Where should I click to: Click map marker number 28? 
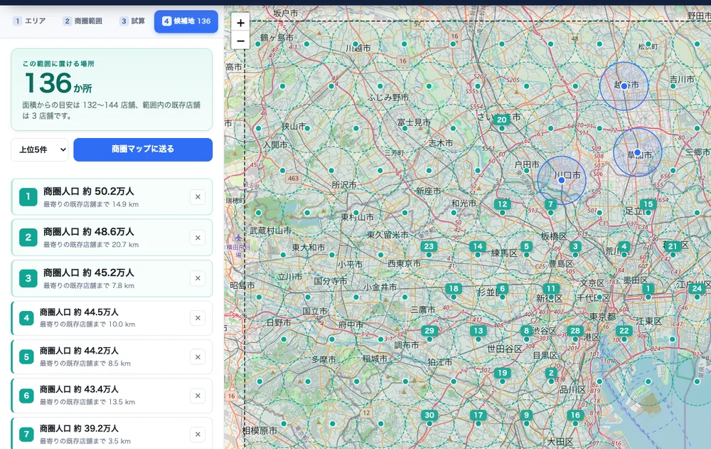[575, 330]
